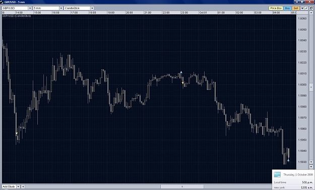Viewport: 315px width, 190px height.
Task: Click the 5 min timeframe field
Action: [46, 8]
